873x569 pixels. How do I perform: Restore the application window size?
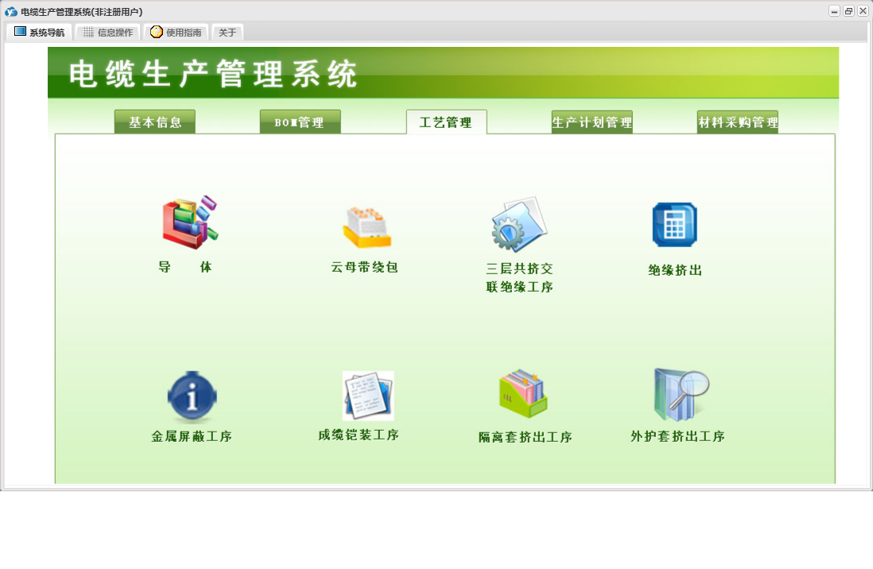point(848,11)
